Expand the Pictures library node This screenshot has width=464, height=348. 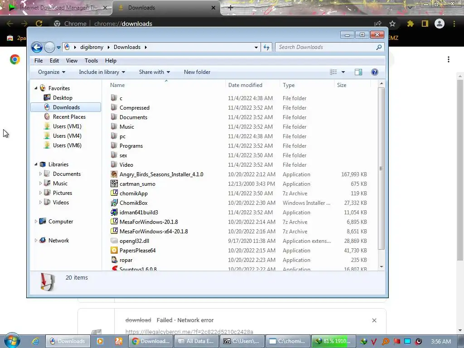coord(40,193)
